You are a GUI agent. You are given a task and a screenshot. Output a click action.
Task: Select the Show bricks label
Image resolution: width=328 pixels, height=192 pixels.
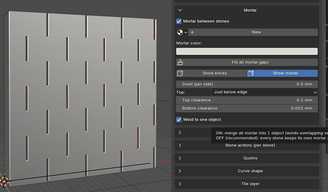214,73
